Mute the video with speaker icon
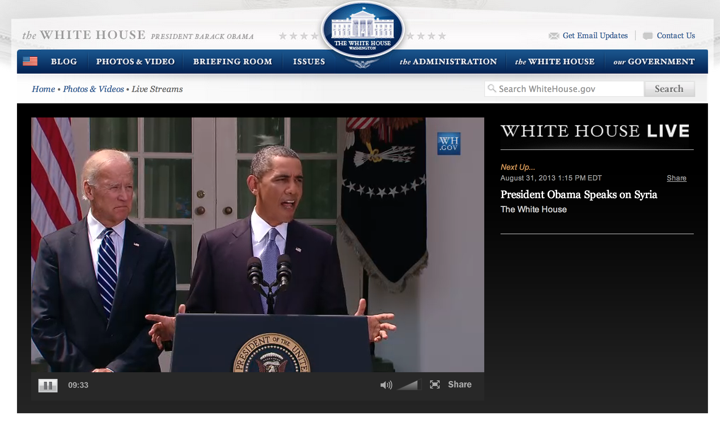 [x=386, y=385]
